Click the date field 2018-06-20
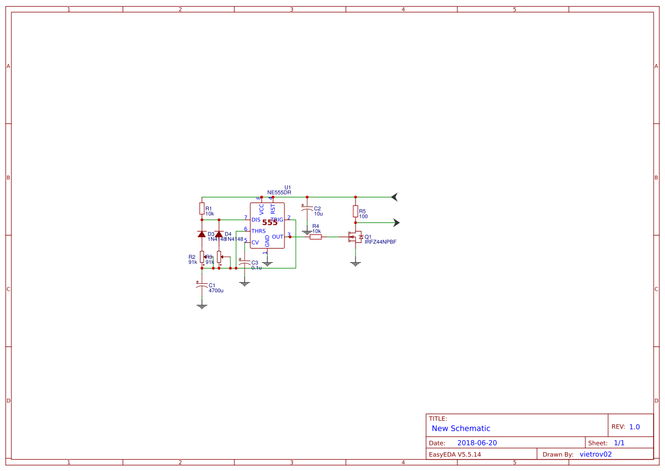665x471 pixels. [x=477, y=443]
